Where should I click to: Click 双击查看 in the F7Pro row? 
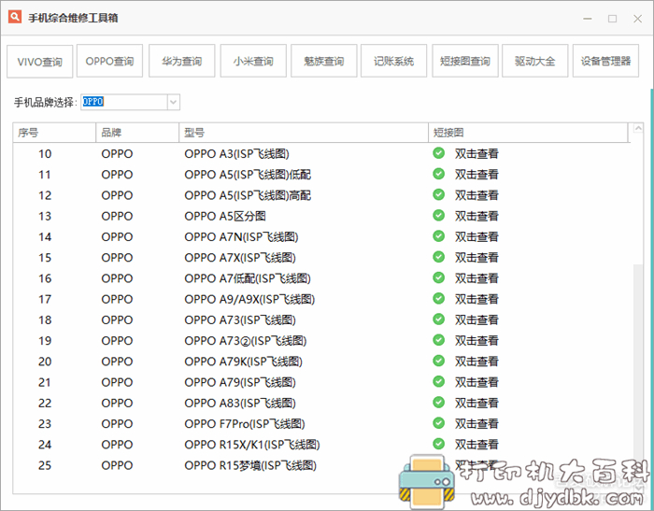476,424
